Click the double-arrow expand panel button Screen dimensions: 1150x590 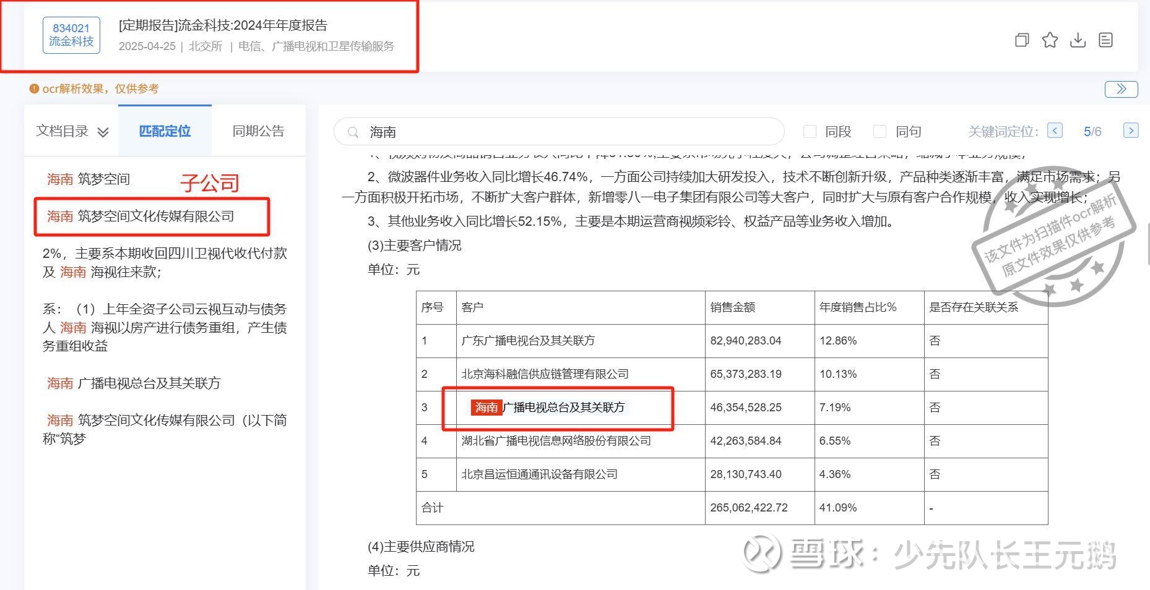1121,89
